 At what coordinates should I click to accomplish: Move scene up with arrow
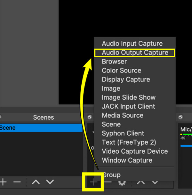pyautogui.click(x=36, y=182)
